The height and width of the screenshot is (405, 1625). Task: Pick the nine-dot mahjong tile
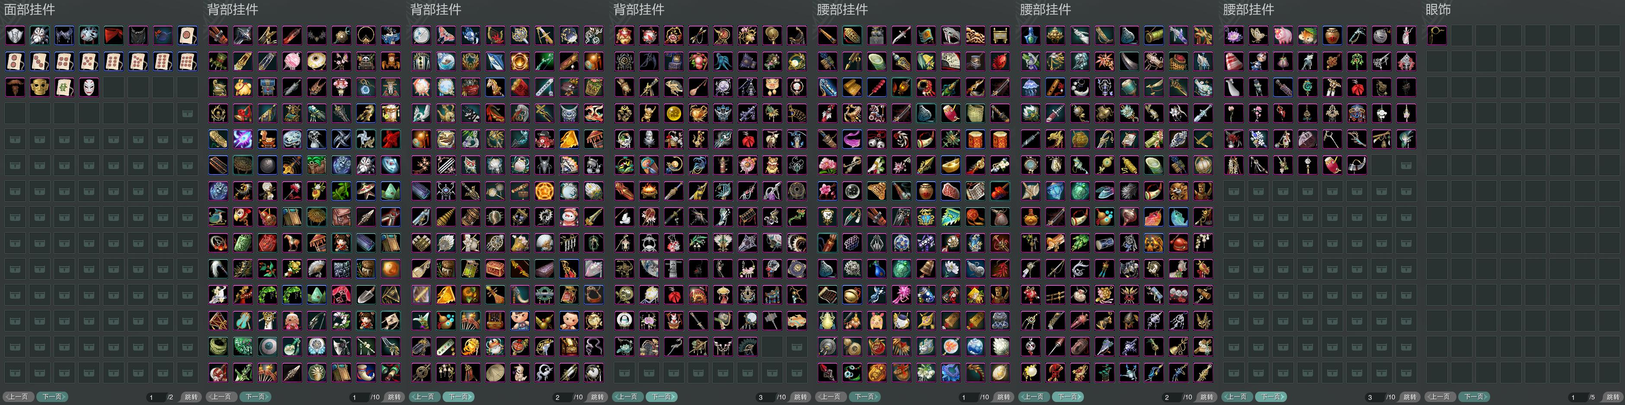188,61
